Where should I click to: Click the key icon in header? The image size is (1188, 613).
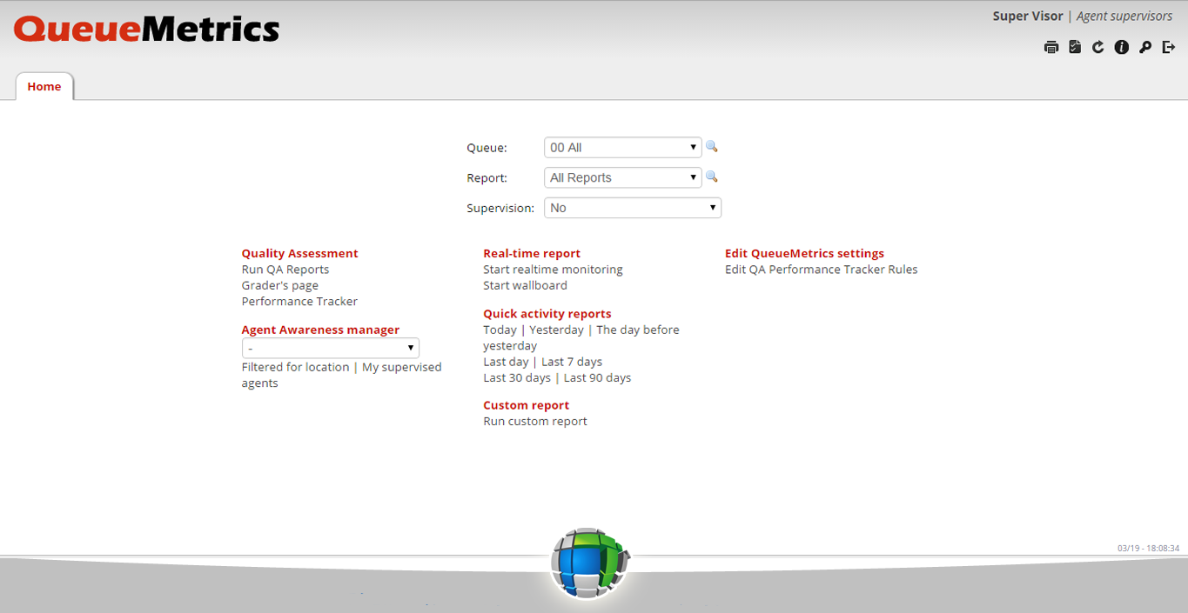[1145, 48]
